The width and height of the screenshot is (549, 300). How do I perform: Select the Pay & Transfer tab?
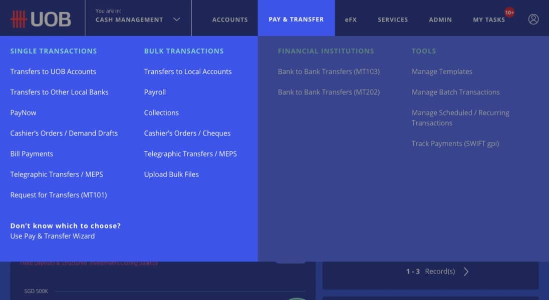click(296, 18)
